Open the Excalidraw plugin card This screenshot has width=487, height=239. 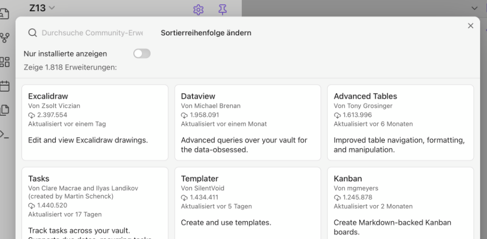coord(91,122)
